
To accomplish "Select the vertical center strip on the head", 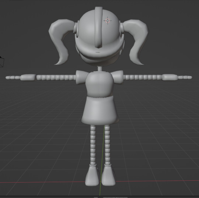I will (x=98, y=27).
